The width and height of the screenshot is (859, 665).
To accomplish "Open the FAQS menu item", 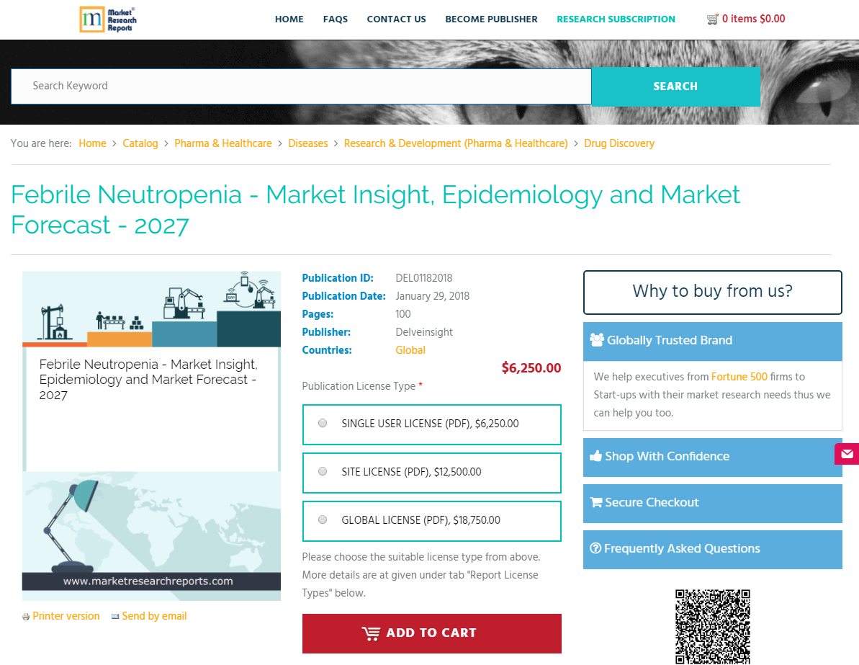I will click(336, 19).
